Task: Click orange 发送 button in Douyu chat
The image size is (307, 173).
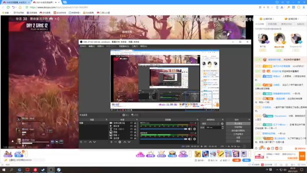Action: click(302, 156)
